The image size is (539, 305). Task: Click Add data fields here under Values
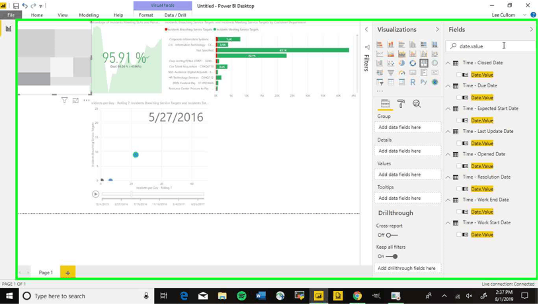(x=407, y=175)
